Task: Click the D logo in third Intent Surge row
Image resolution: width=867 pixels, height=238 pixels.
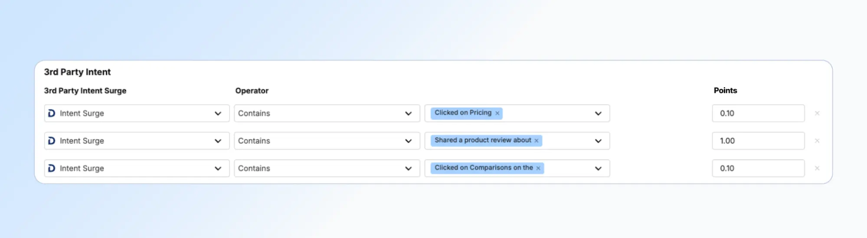Action: (52, 168)
